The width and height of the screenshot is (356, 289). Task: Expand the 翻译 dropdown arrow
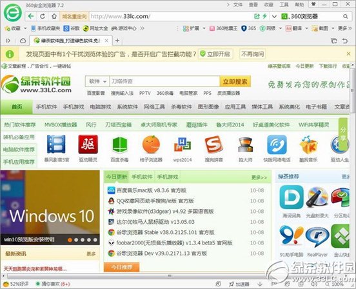pyautogui.click(x=306, y=28)
